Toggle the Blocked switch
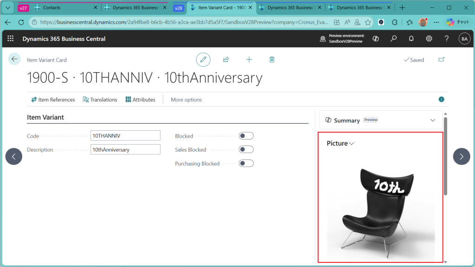475x267 pixels. [246, 136]
